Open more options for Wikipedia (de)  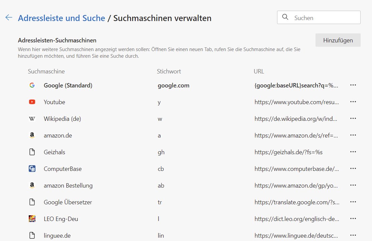353,118
